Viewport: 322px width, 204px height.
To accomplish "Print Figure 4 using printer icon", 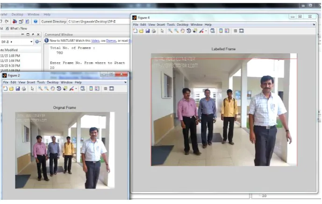I will [x=154, y=31].
